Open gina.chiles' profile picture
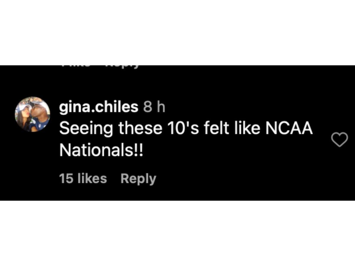This screenshot has height=266, width=355. [x=32, y=114]
